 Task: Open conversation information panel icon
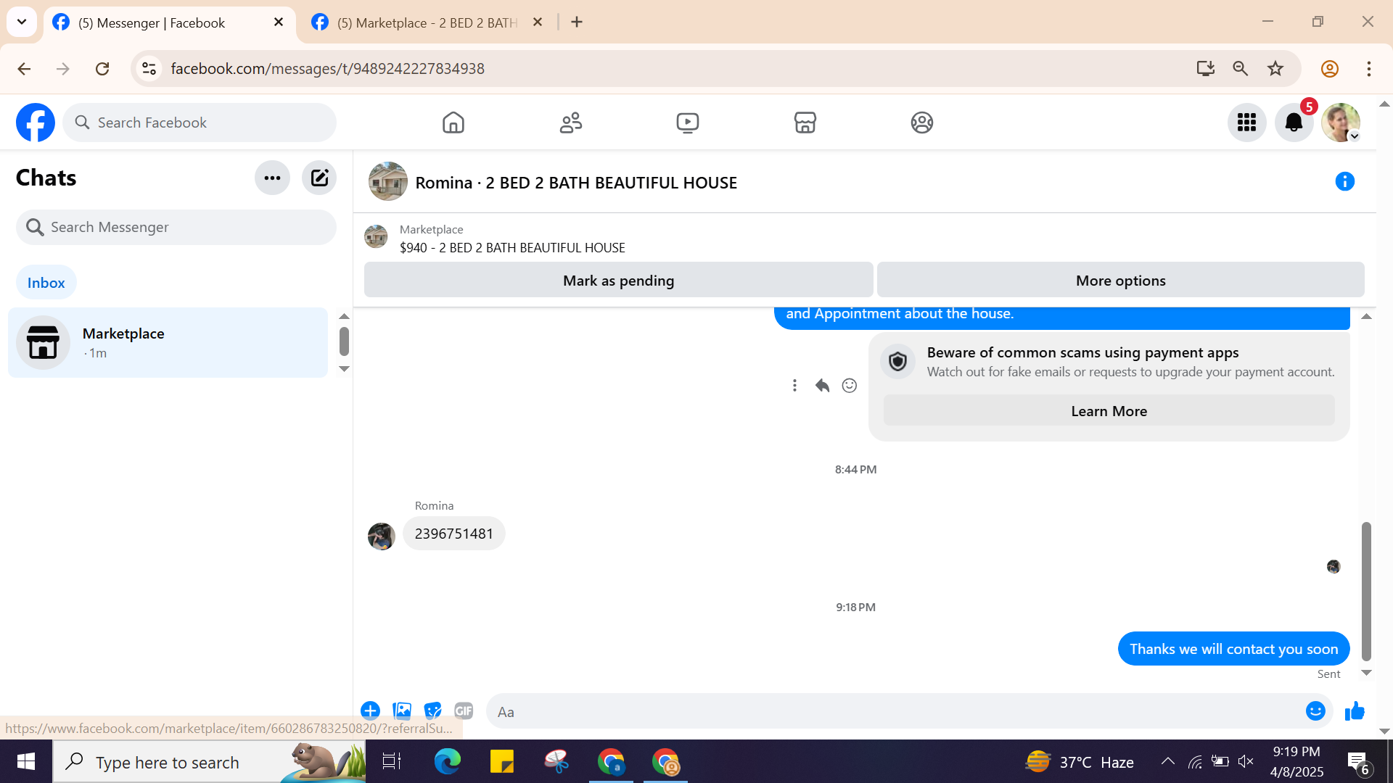1344,181
